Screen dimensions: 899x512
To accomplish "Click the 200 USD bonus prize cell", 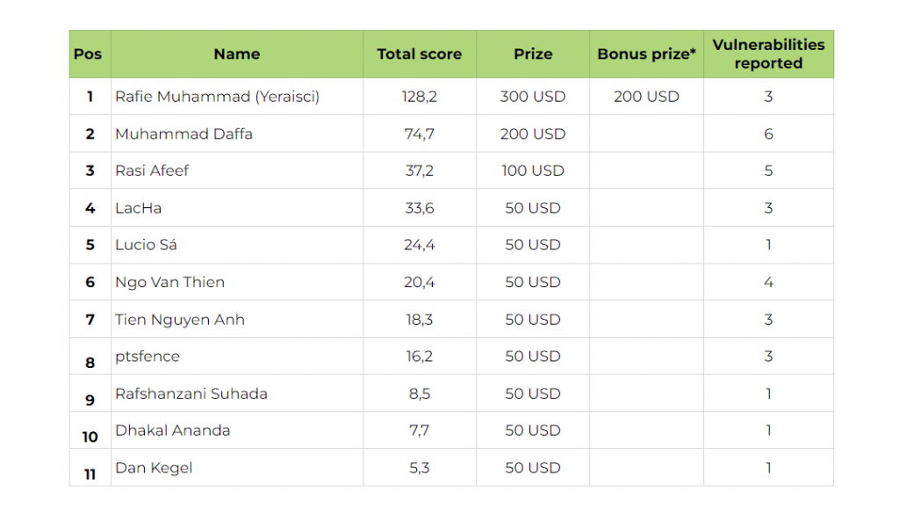I will click(646, 97).
